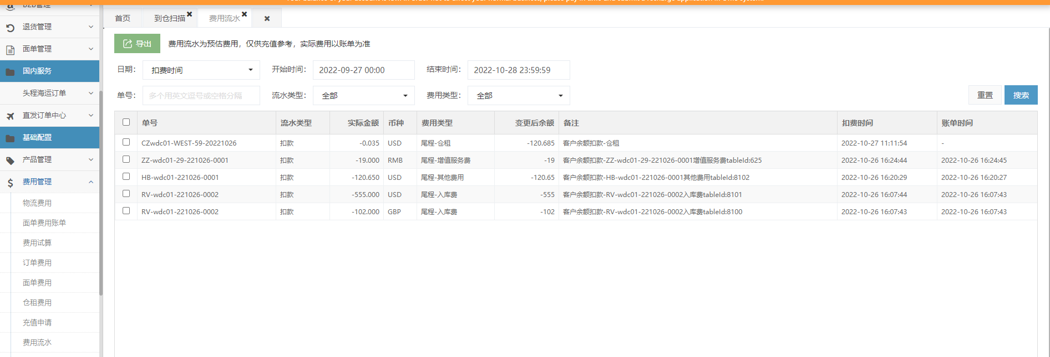Image resolution: width=1050 pixels, height=357 pixels.
Task: Expand the 产品管理 chevron
Action: point(91,159)
